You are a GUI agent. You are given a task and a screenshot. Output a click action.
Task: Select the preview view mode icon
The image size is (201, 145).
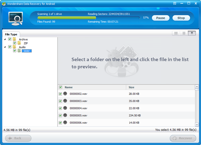tap(192, 33)
